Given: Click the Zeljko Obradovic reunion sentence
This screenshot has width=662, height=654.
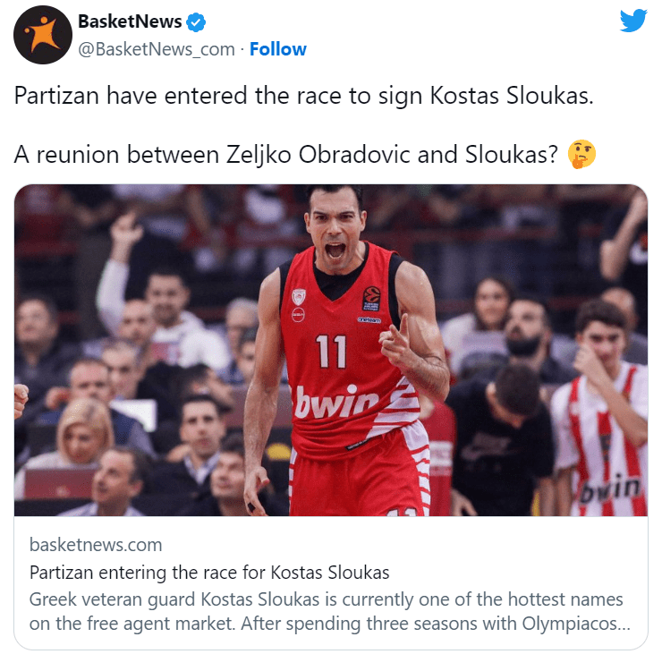Looking at the screenshot, I should click(286, 154).
